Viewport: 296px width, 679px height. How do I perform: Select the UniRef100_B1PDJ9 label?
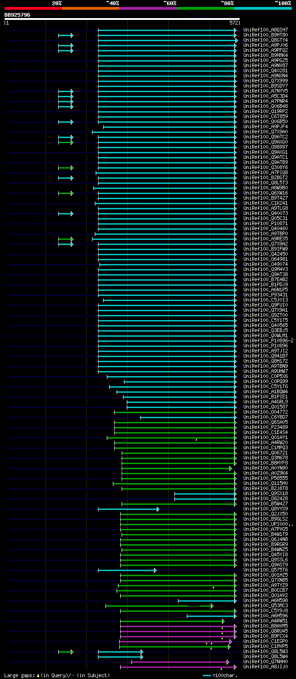pos(265,285)
